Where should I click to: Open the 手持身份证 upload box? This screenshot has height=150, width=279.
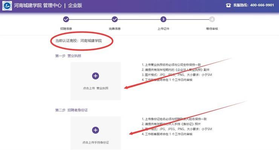95,133
